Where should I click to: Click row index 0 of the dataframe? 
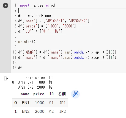(16, 103)
